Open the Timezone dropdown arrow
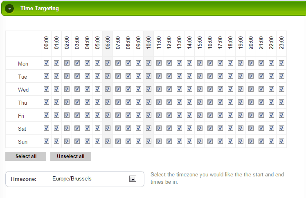The image size is (306, 198). pos(133,179)
